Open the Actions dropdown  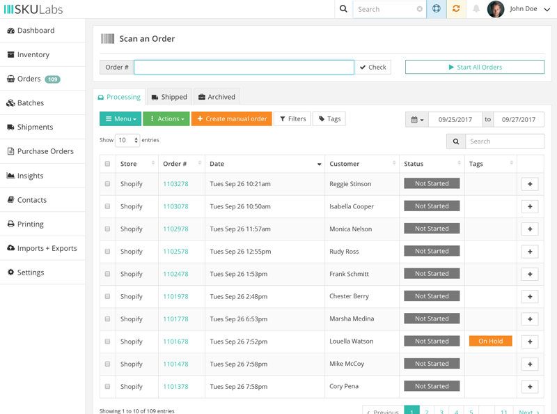166,118
